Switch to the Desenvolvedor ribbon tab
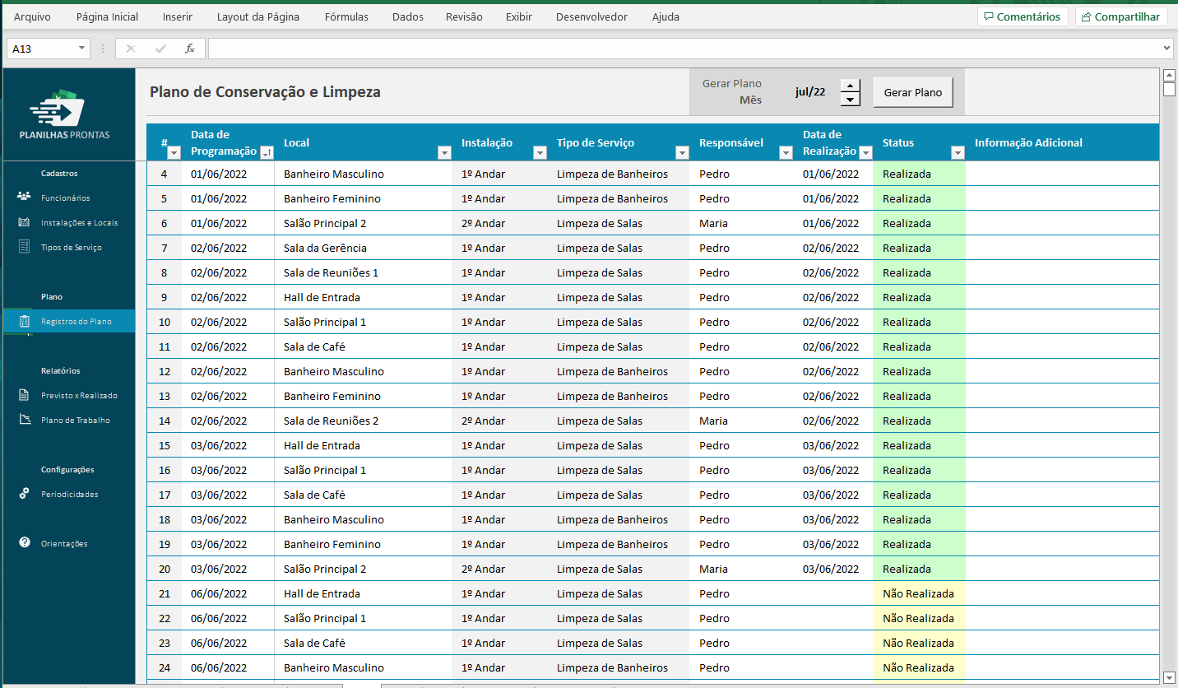This screenshot has width=1178, height=688. point(591,16)
